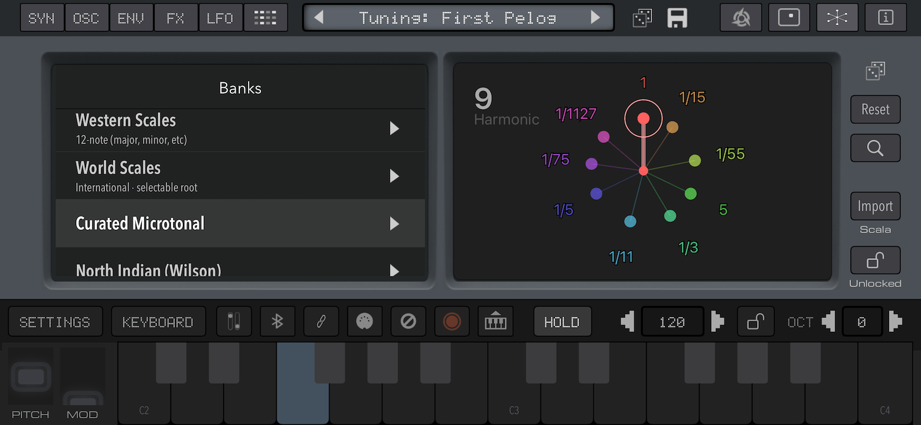Open the network nodes icon button
This screenshot has width=921, height=425.
[x=837, y=18]
